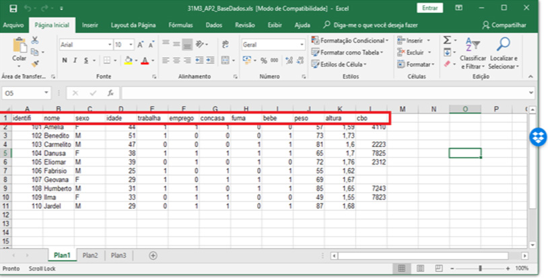Click the Compartilhar share button

click(504, 25)
